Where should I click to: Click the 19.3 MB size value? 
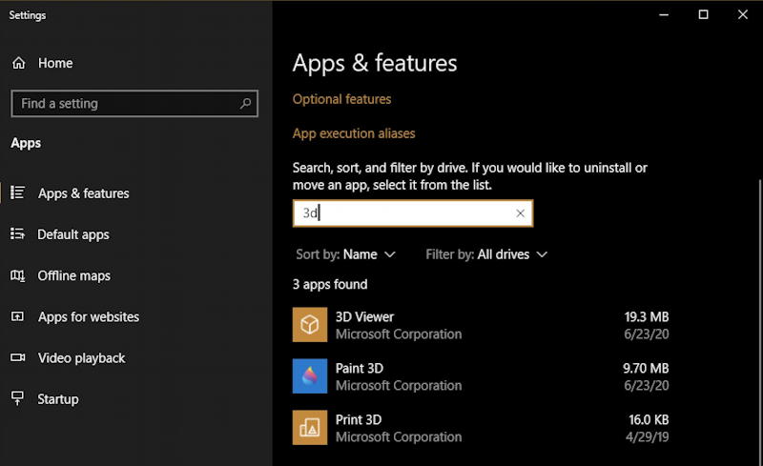click(647, 316)
